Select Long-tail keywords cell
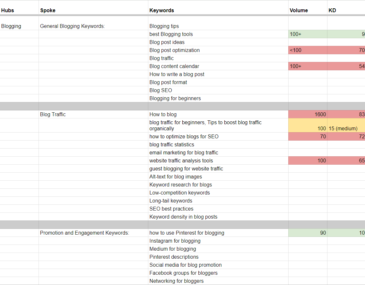Screen dimensions: 365x285 (x=218, y=201)
